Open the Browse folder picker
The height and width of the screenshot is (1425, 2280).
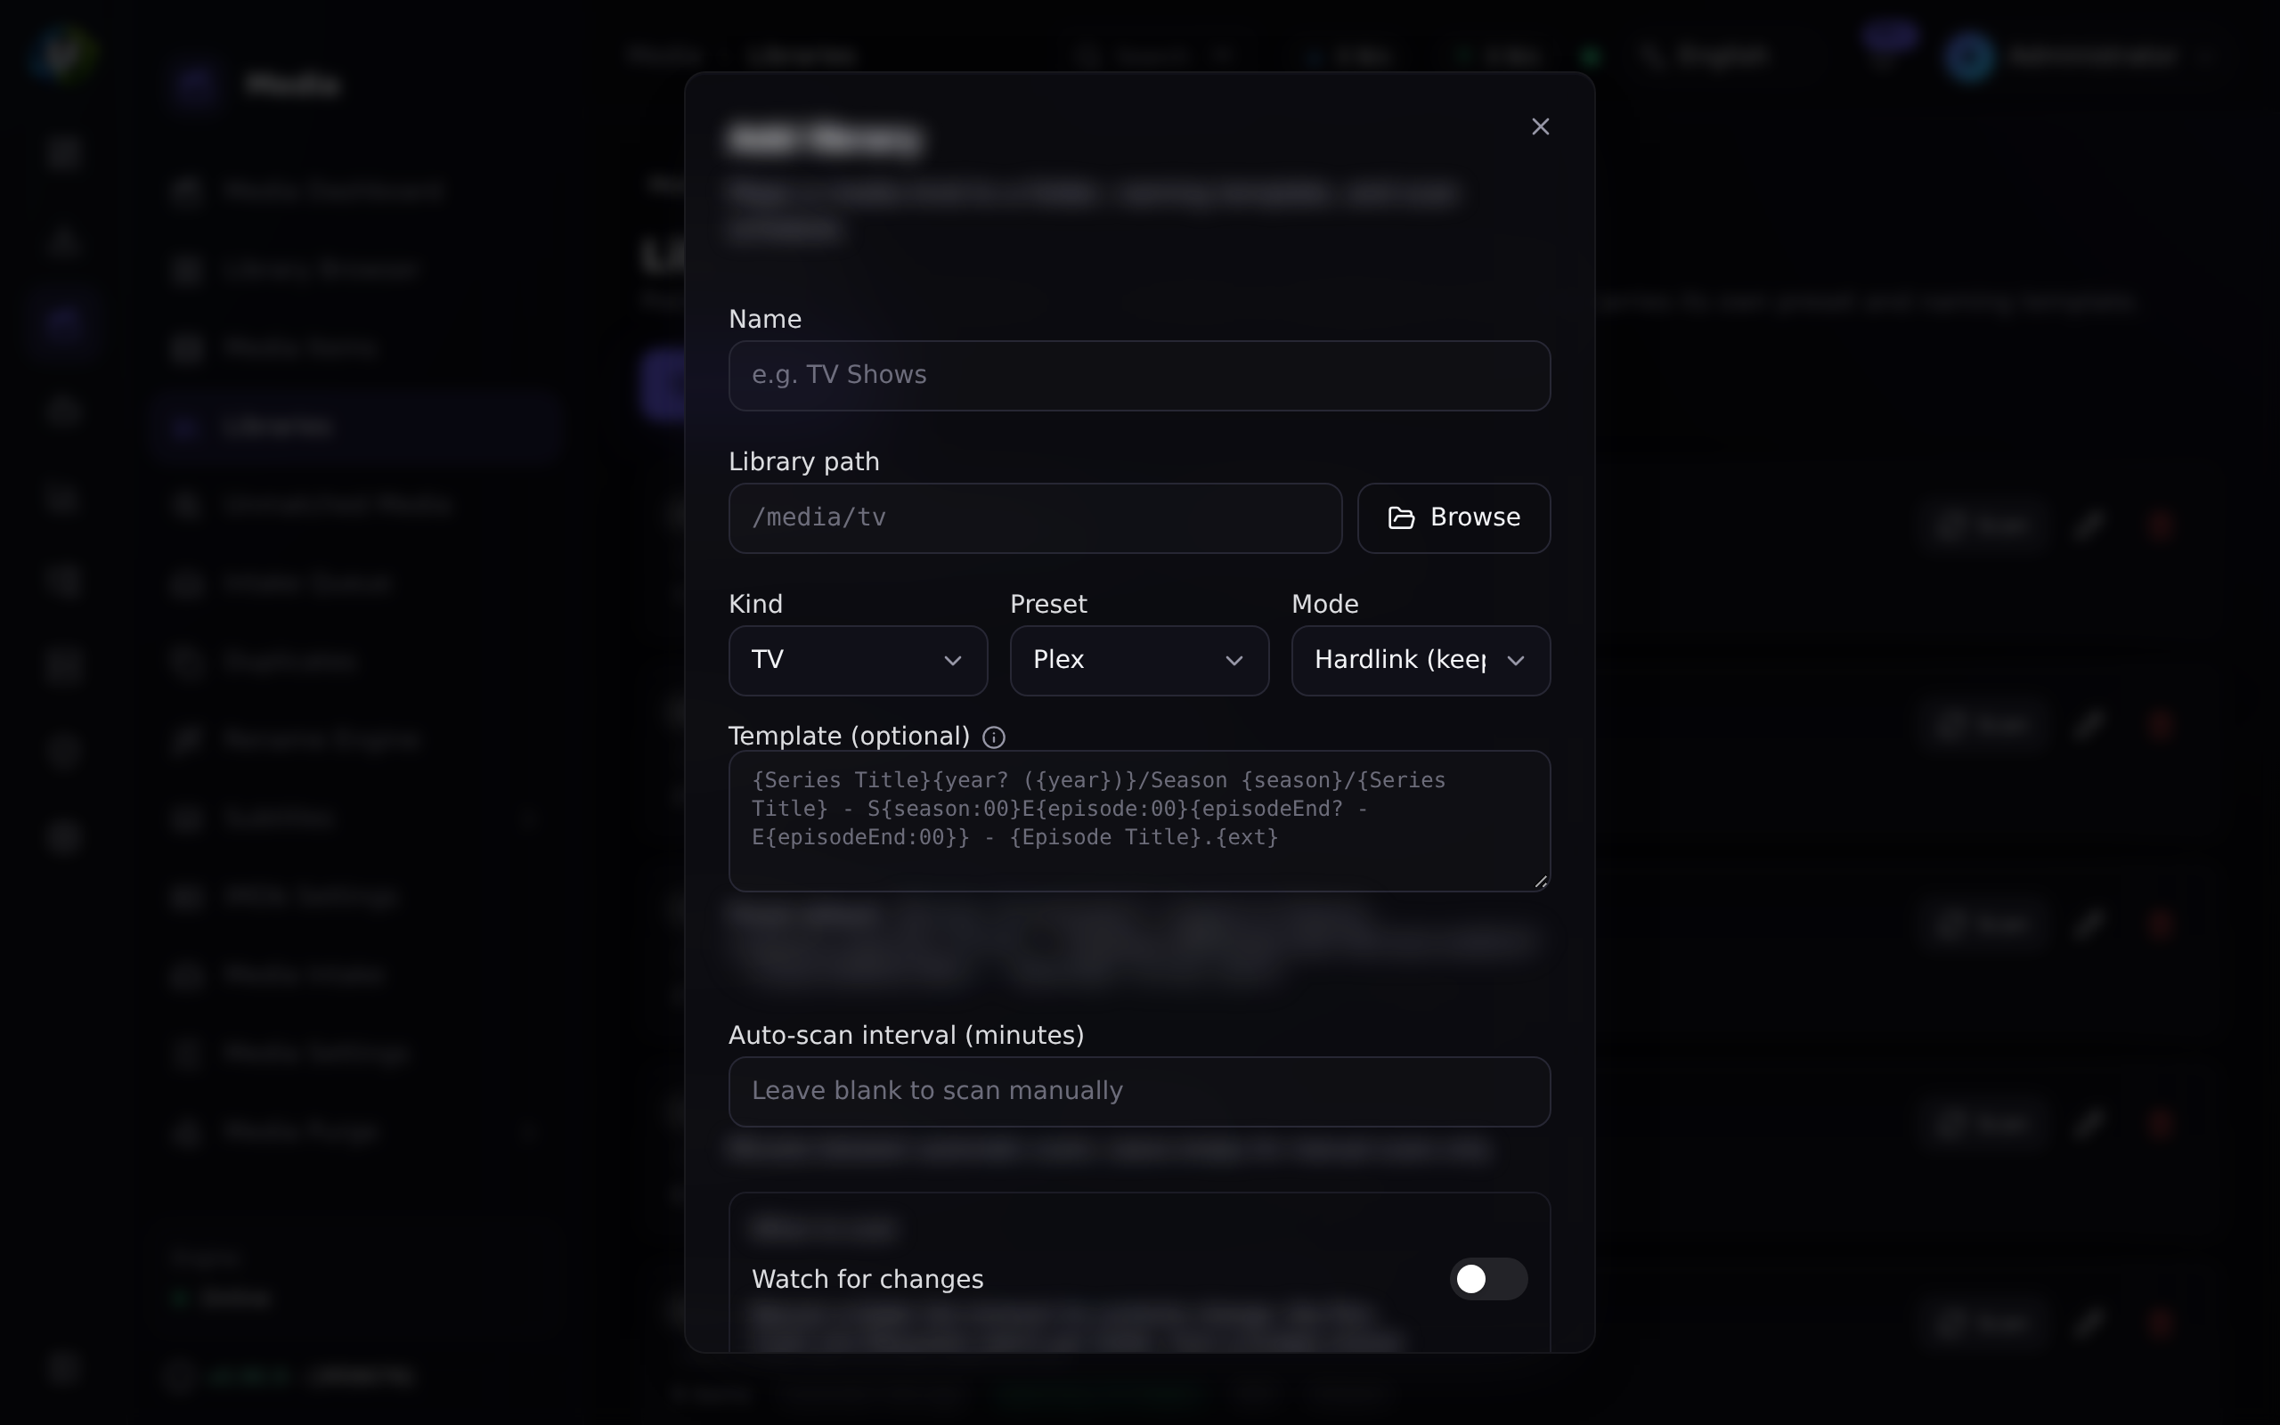(1453, 517)
